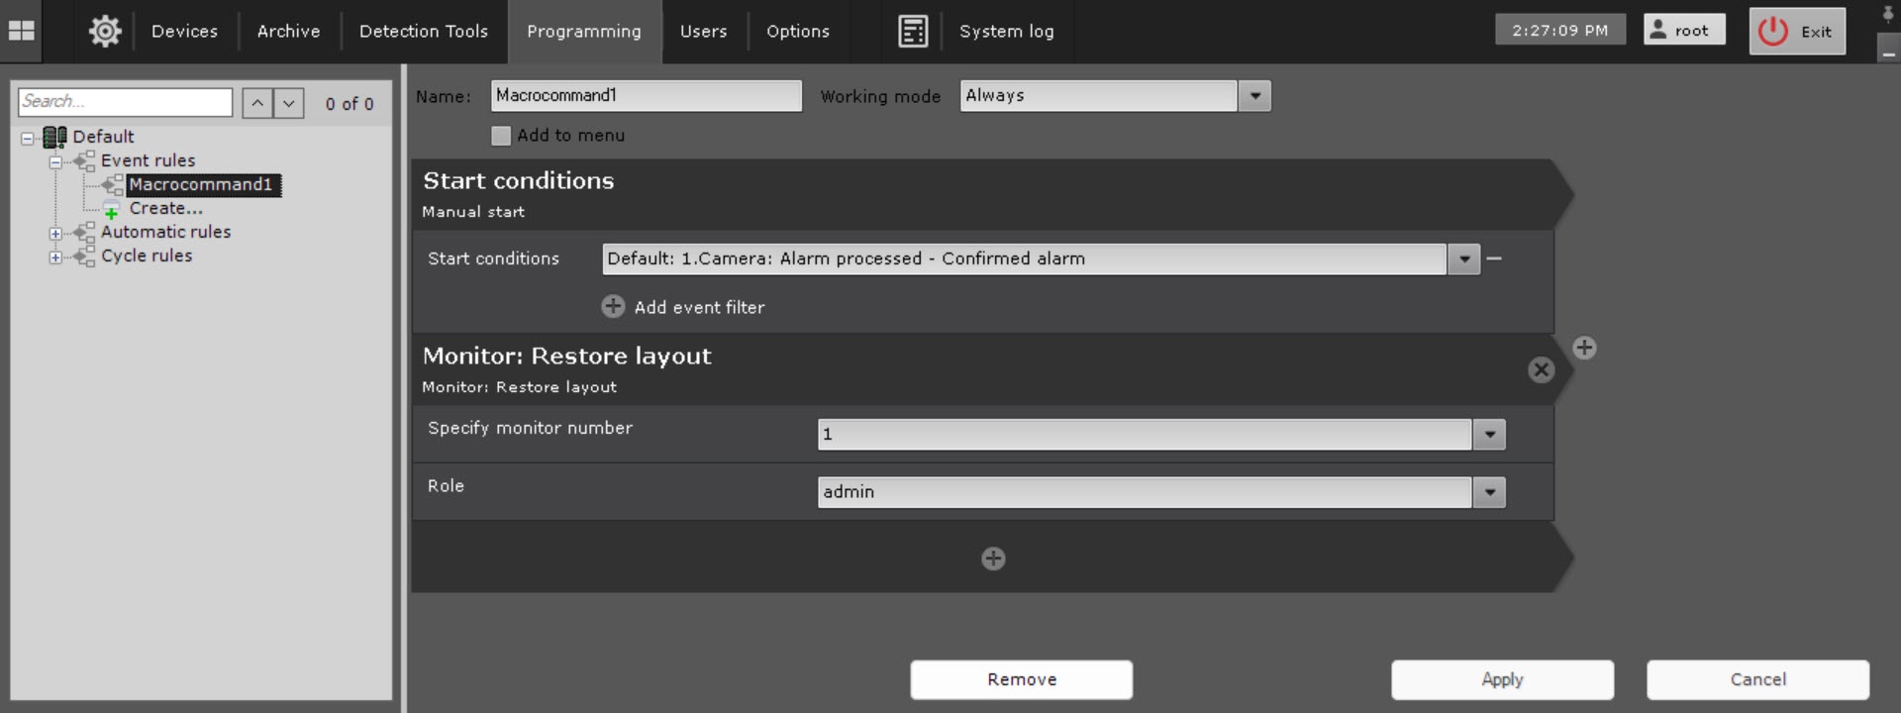Collapse the Default tree node
Screen dimensions: 1901x713
[28, 138]
